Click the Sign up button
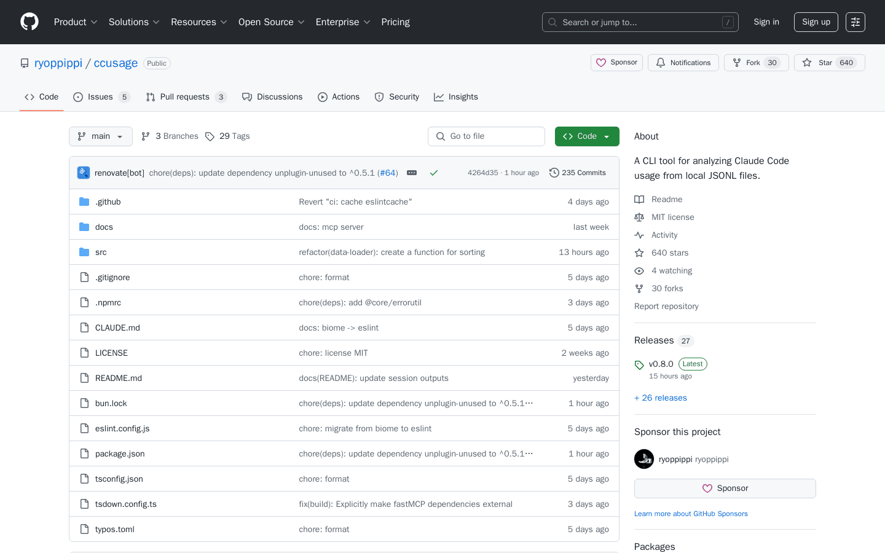Image resolution: width=885 pixels, height=553 pixels. pos(816,22)
